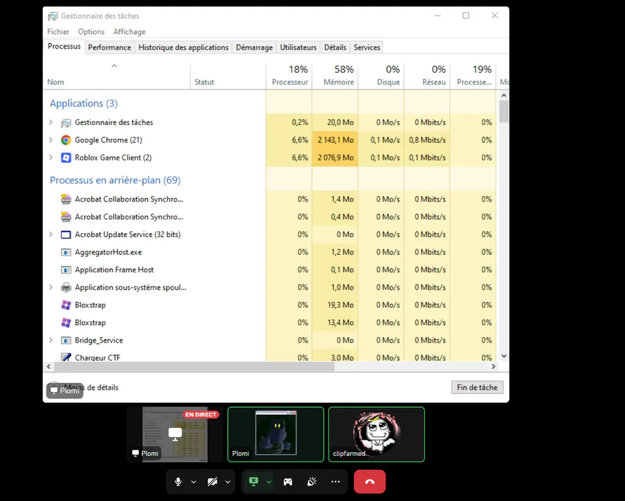Open the Options menu

click(x=91, y=31)
